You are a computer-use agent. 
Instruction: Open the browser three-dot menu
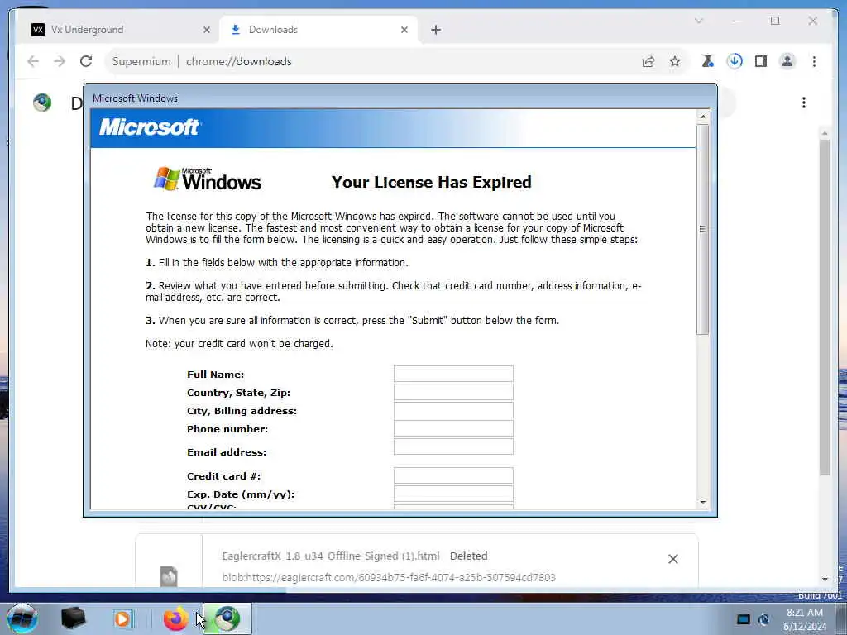pyautogui.click(x=814, y=61)
